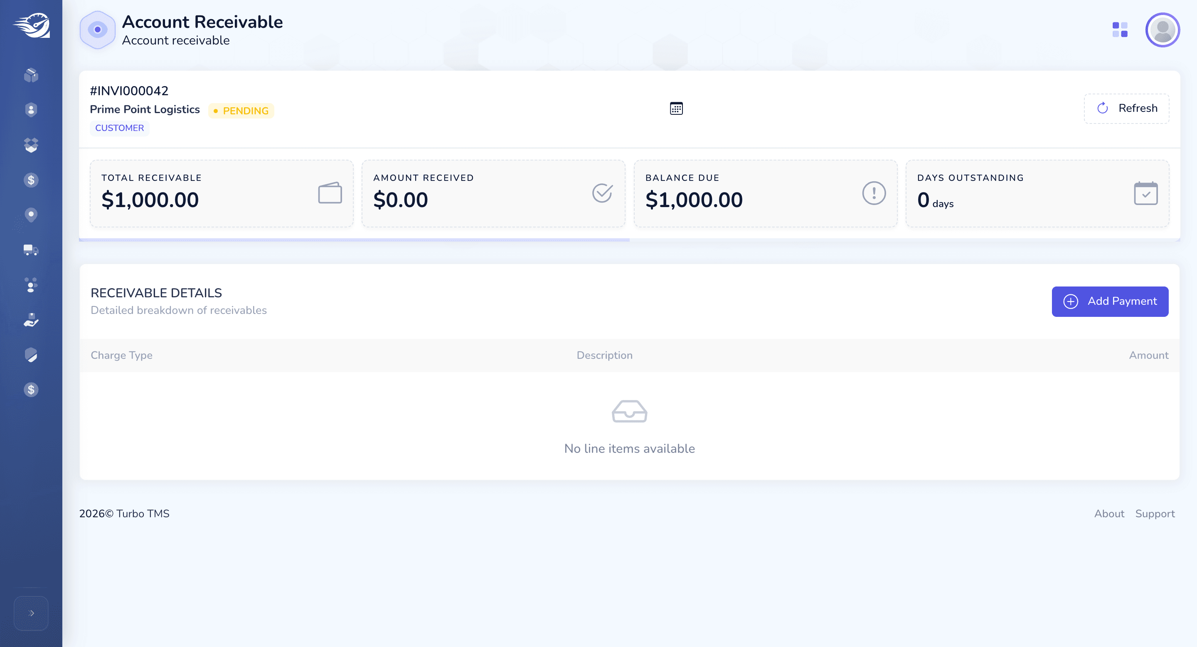
Task: Open the dollar icon below the shield
Action: [31, 390]
